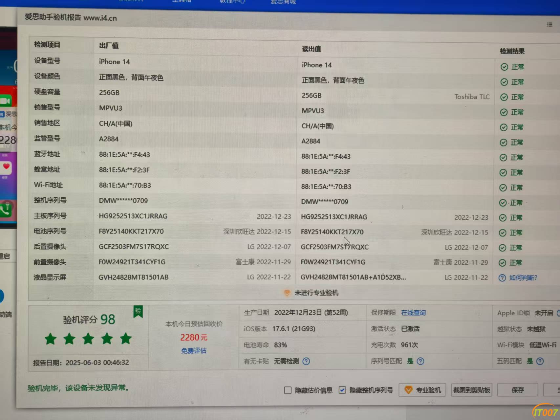Select the rear camera serial GCF2503FM7S17RQXC factory value
Screen dimensions: 560x420
[134, 247]
